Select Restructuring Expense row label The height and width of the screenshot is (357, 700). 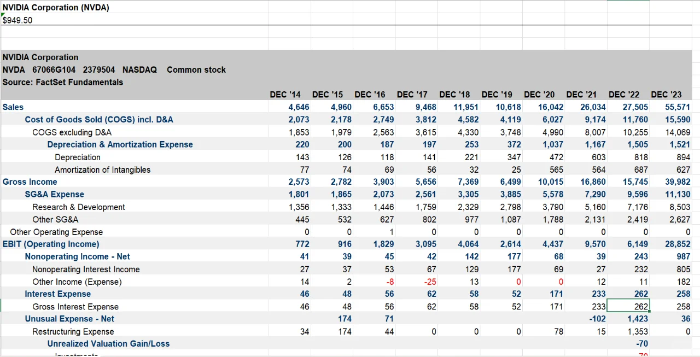pos(73,331)
